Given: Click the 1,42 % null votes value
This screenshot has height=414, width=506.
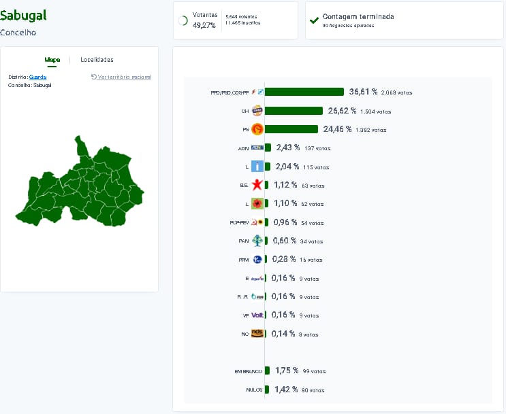Looking at the screenshot, I should [286, 390].
